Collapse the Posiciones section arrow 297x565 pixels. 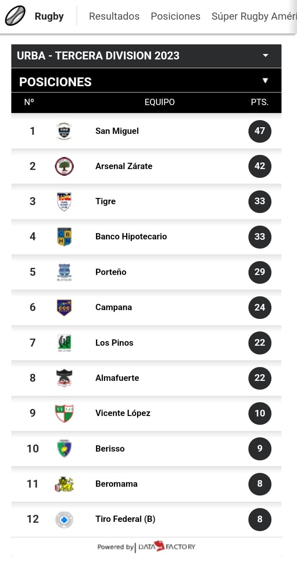[265, 81]
